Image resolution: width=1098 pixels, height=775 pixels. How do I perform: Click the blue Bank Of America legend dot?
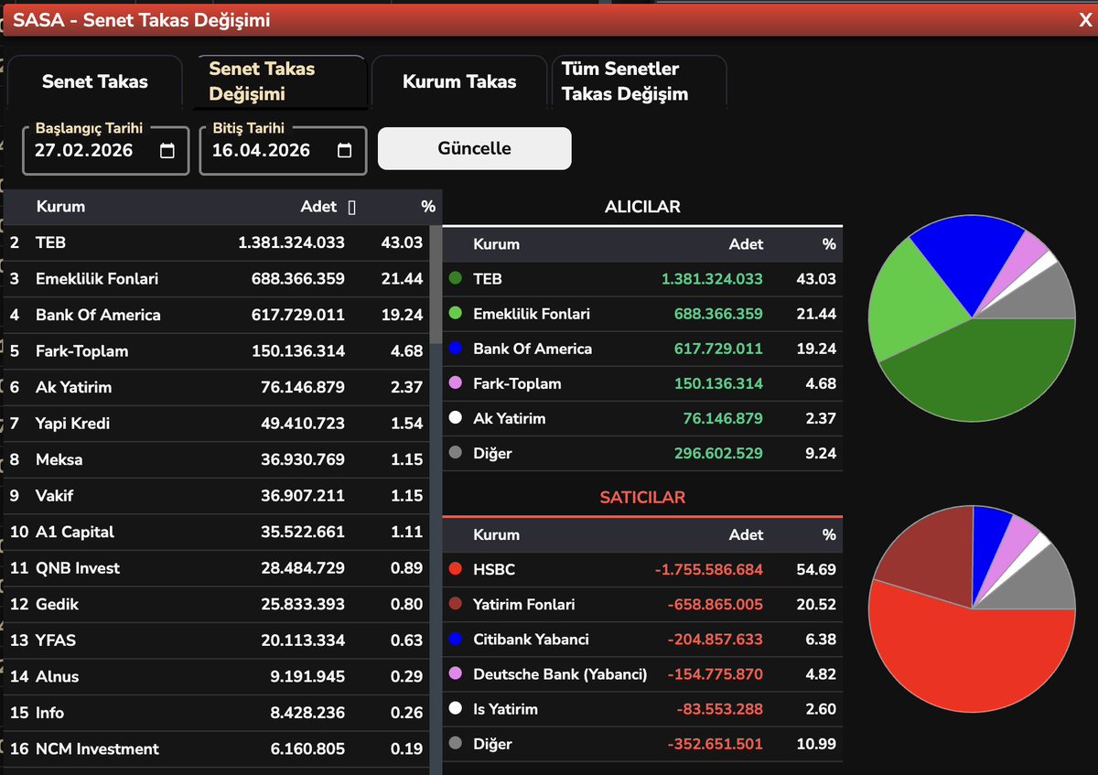[455, 349]
